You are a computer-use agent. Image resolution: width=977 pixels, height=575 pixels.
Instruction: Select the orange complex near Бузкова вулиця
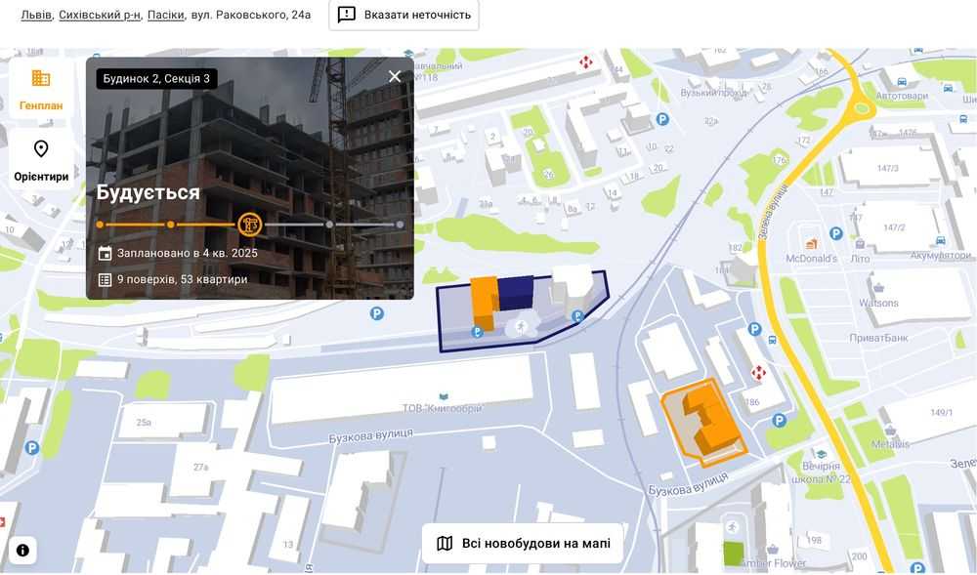coord(704,423)
